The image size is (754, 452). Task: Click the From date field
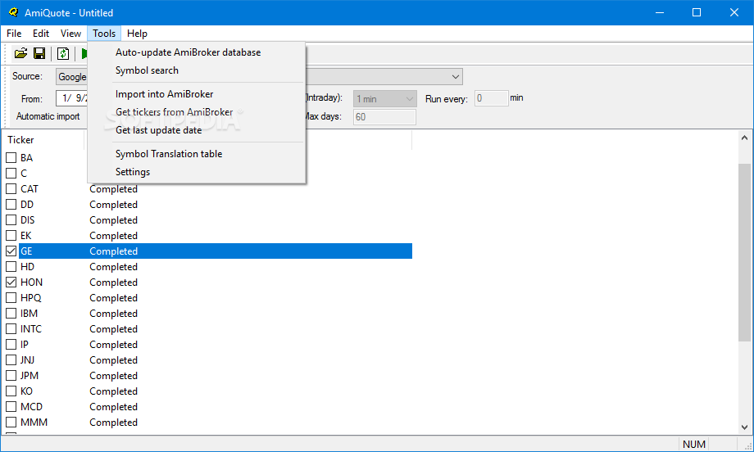click(72, 98)
